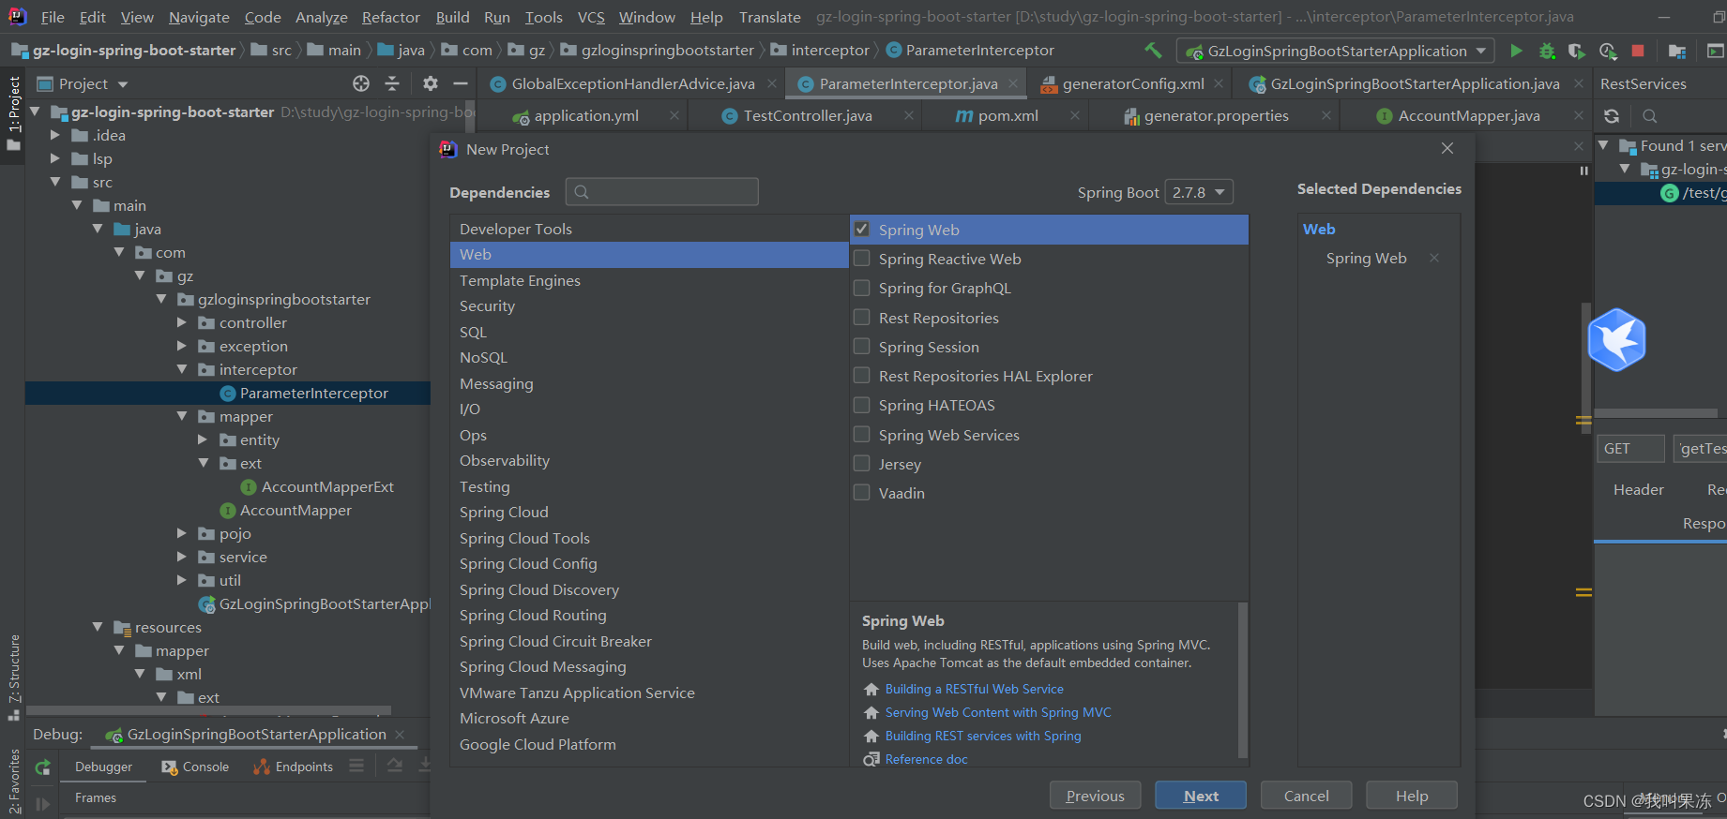Open the Refactor menu
Viewport: 1727px width, 819px height.
pyautogui.click(x=390, y=17)
